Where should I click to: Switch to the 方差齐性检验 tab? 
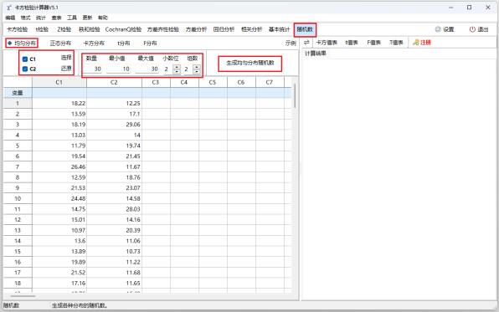click(x=163, y=29)
